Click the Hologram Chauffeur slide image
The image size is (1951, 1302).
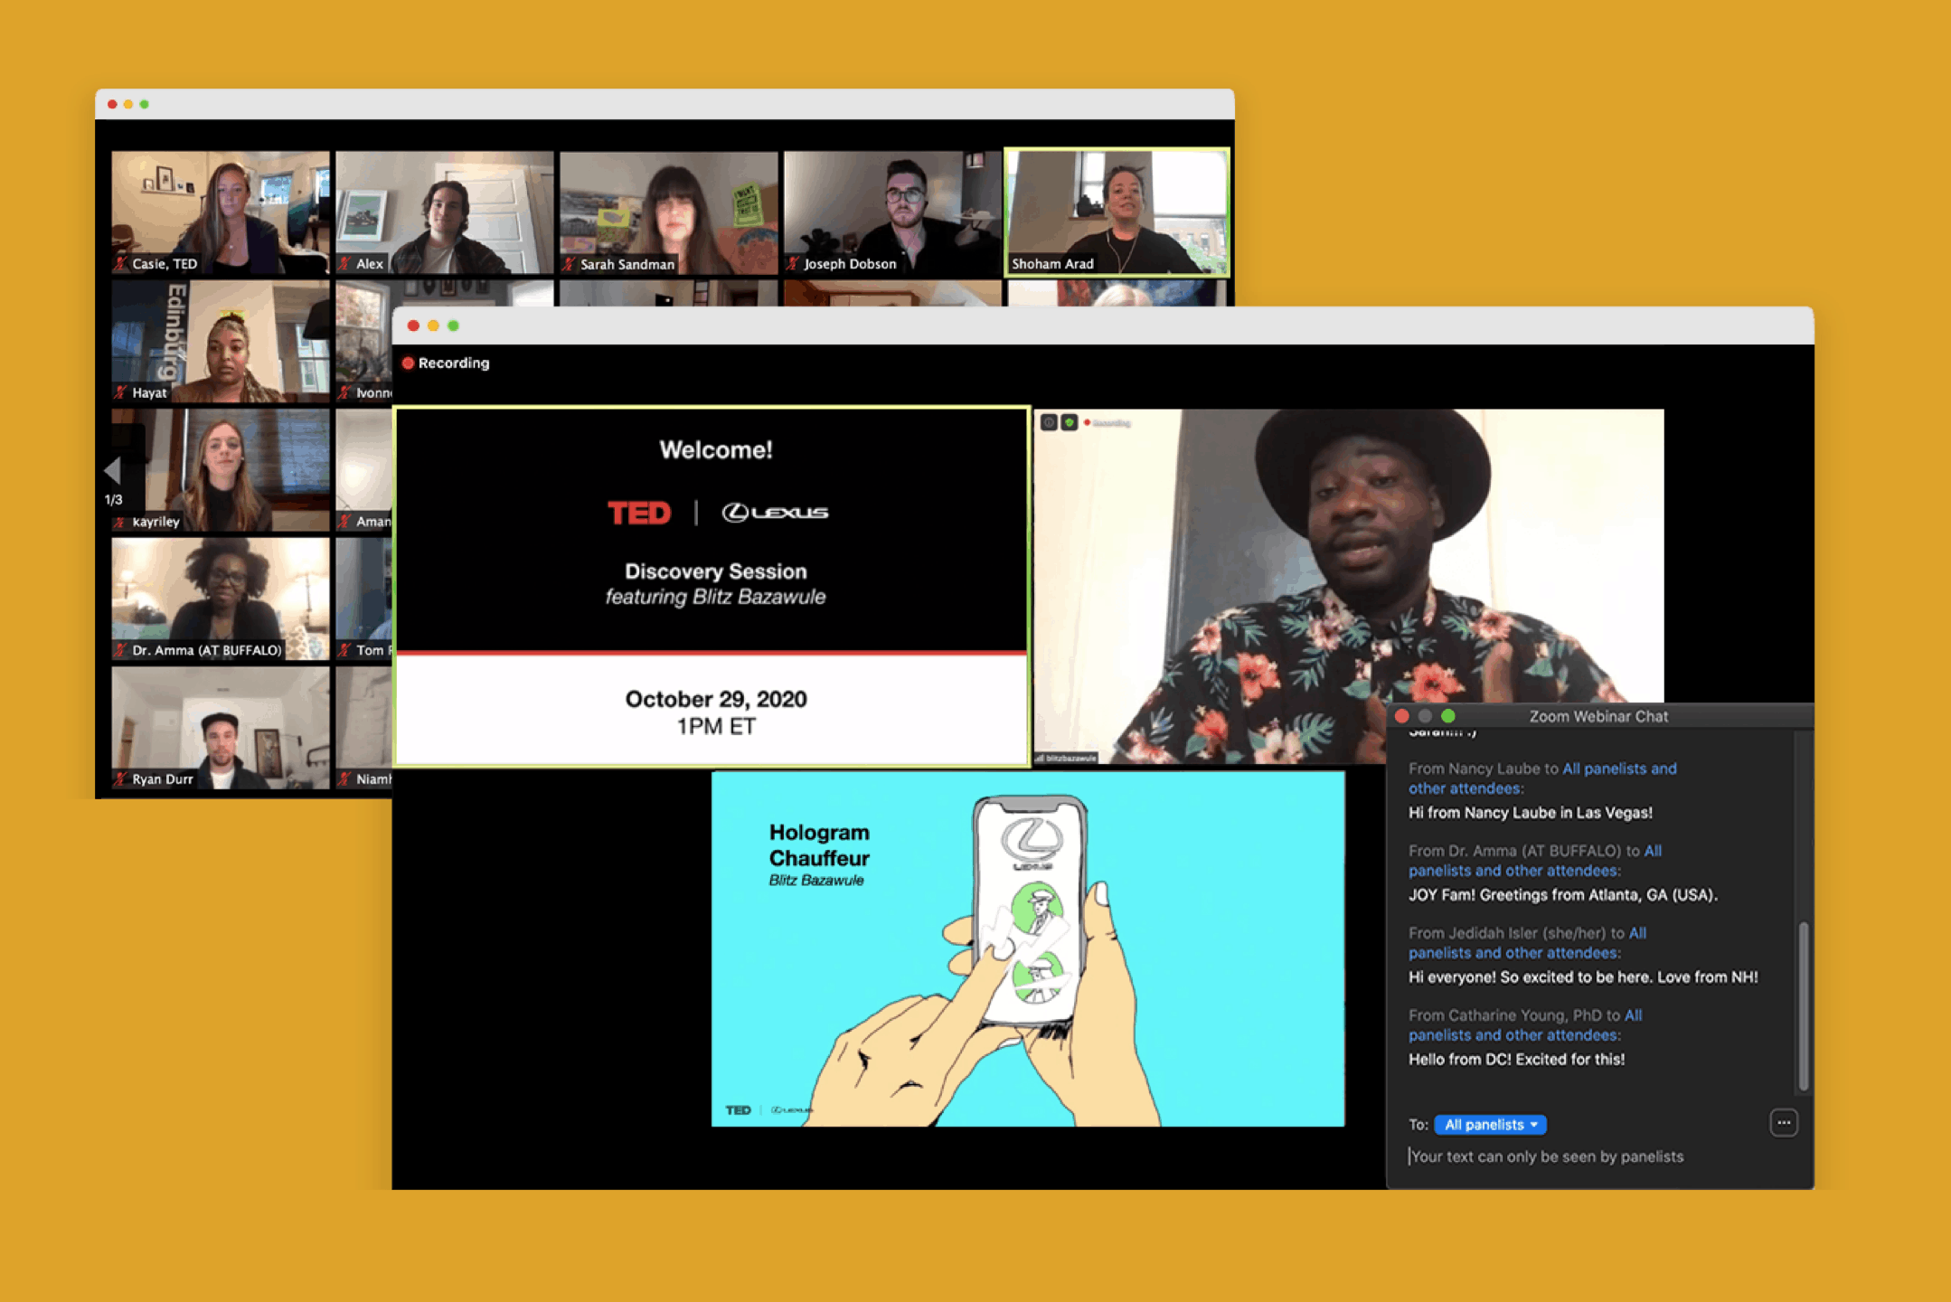click(1028, 948)
